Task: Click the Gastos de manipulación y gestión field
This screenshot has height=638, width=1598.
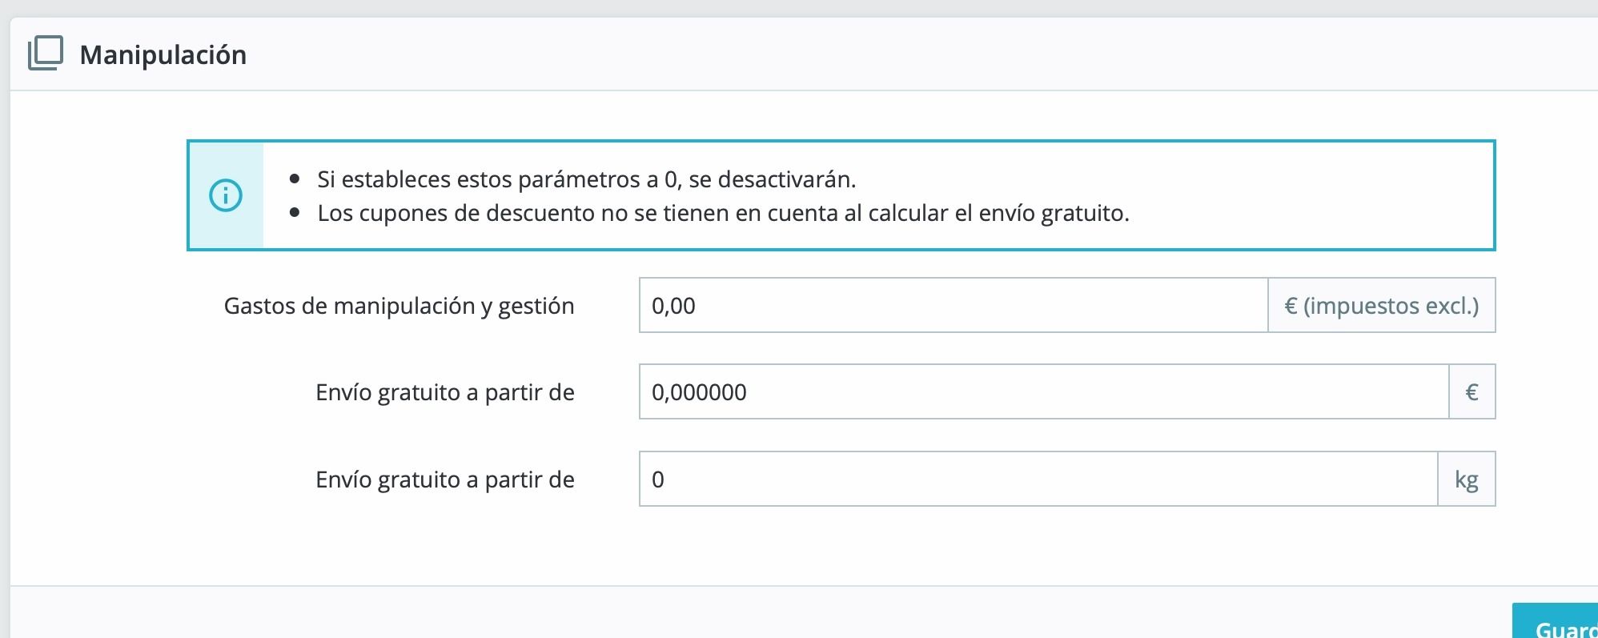Action: 954,305
